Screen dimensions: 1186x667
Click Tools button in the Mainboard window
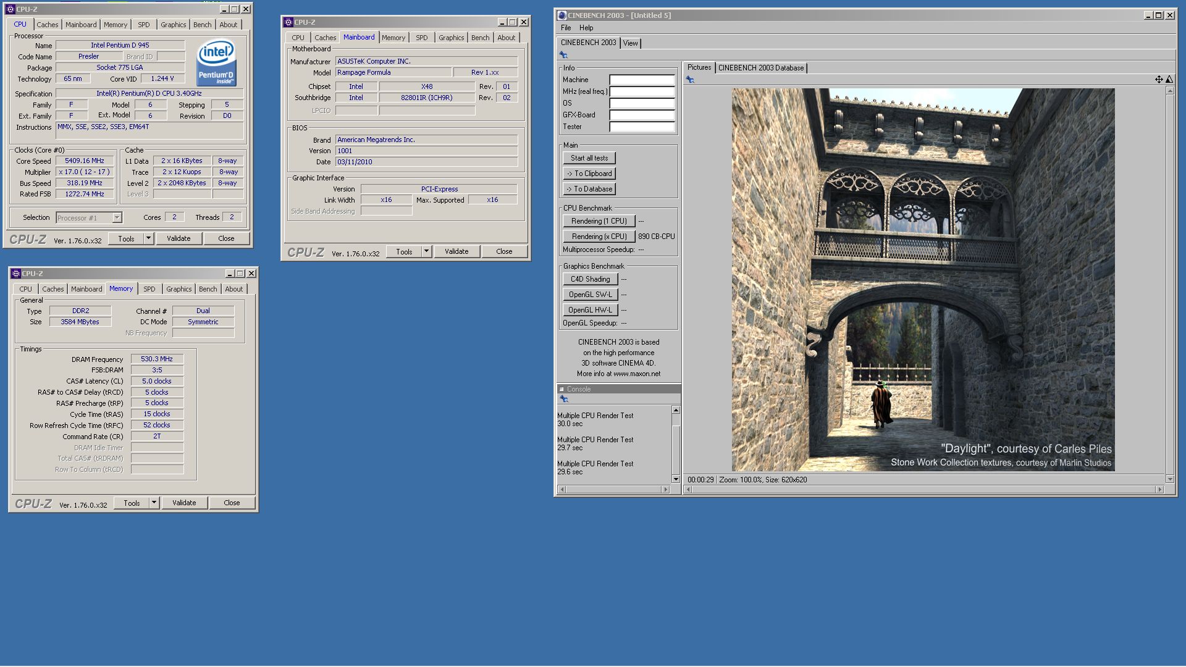(x=404, y=251)
